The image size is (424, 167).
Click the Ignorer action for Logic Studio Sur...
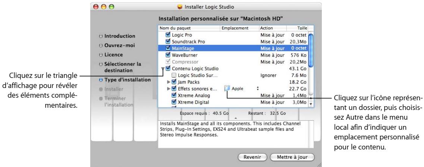pos(268,75)
